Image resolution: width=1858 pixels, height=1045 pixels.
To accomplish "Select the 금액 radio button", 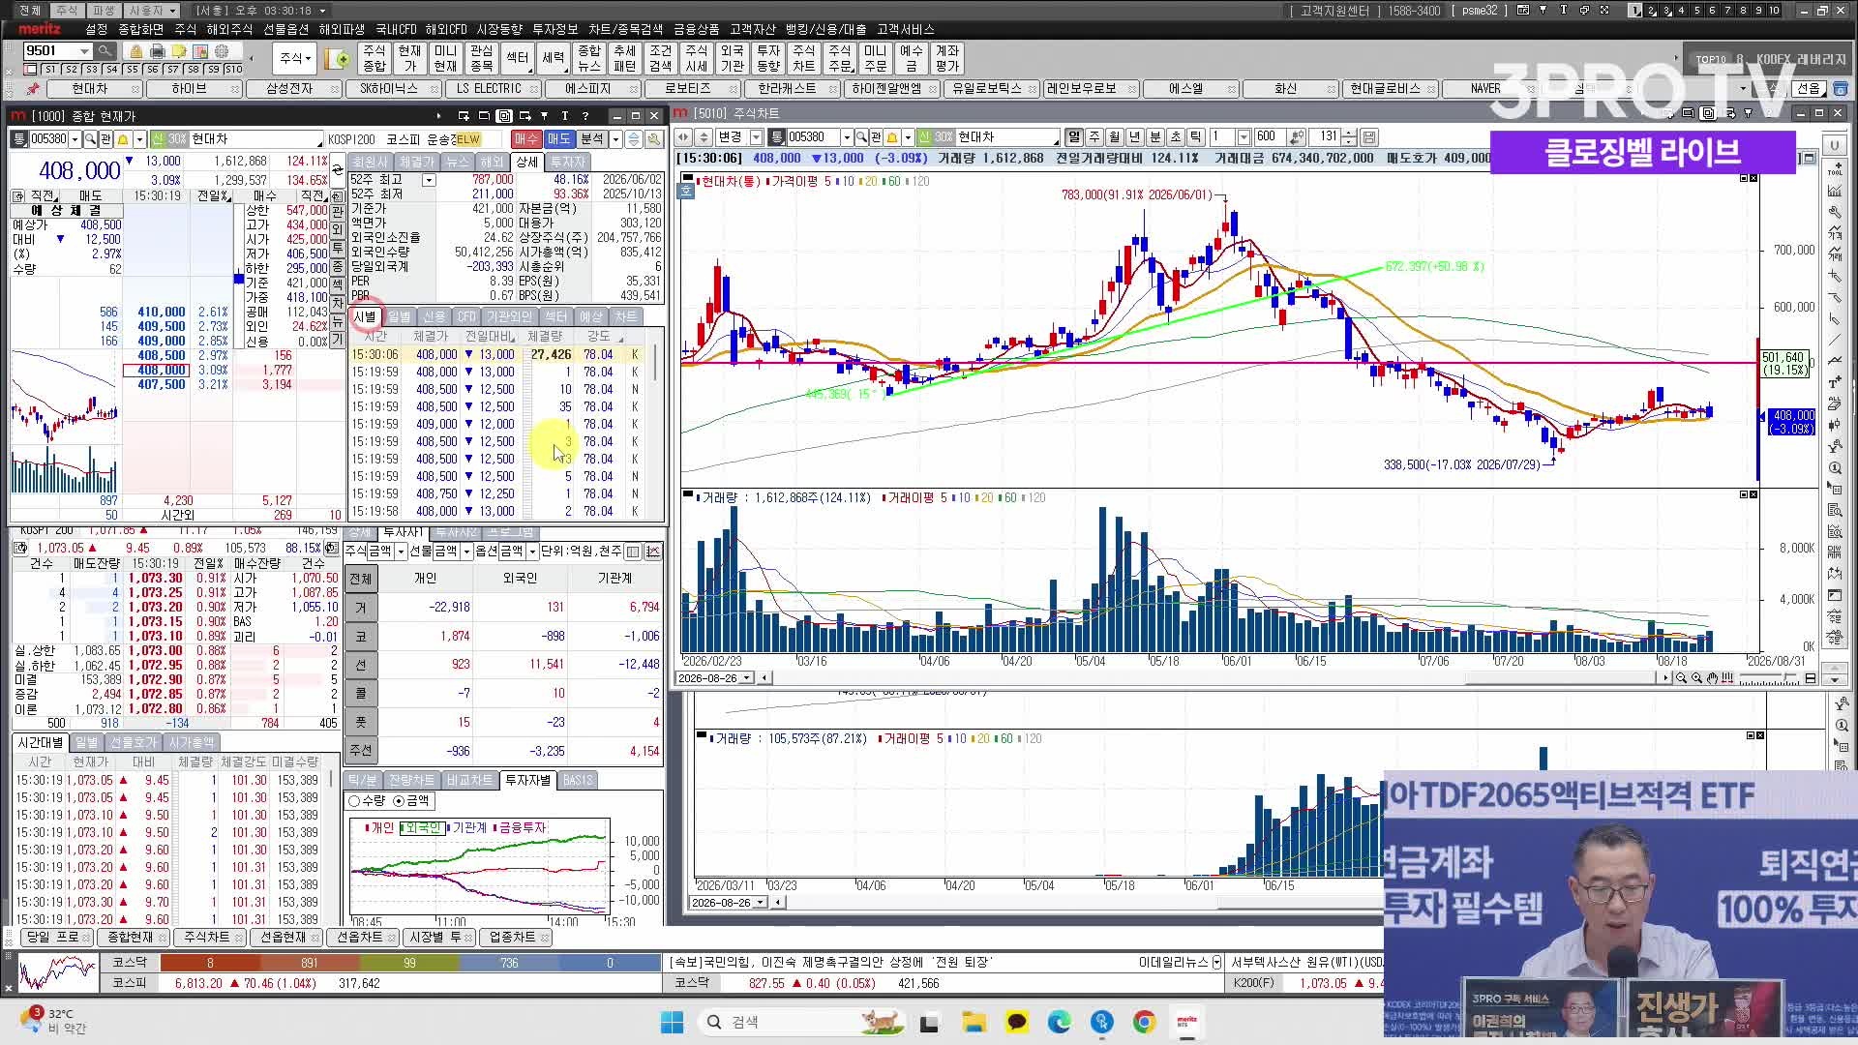I will (399, 801).
